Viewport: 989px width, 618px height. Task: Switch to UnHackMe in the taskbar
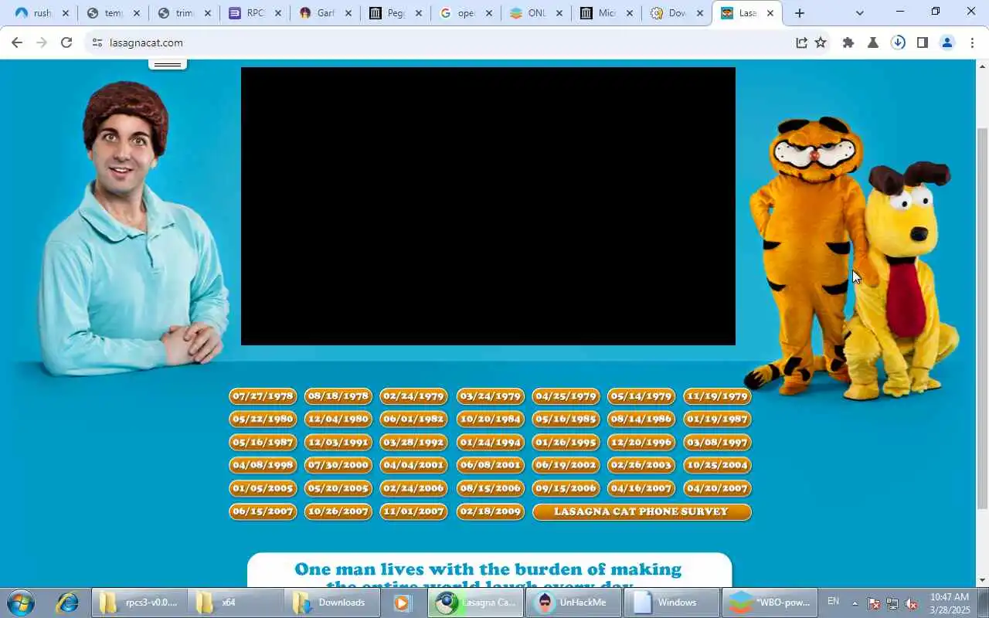tap(573, 603)
